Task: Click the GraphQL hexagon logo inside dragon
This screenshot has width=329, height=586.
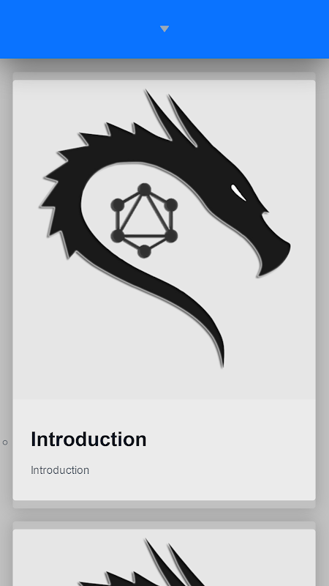Action: pos(144,220)
